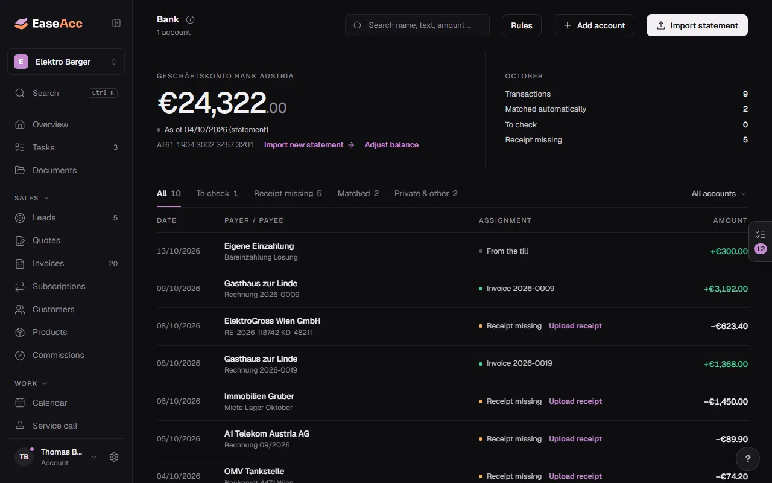Open Products via the box icon

pyautogui.click(x=20, y=332)
